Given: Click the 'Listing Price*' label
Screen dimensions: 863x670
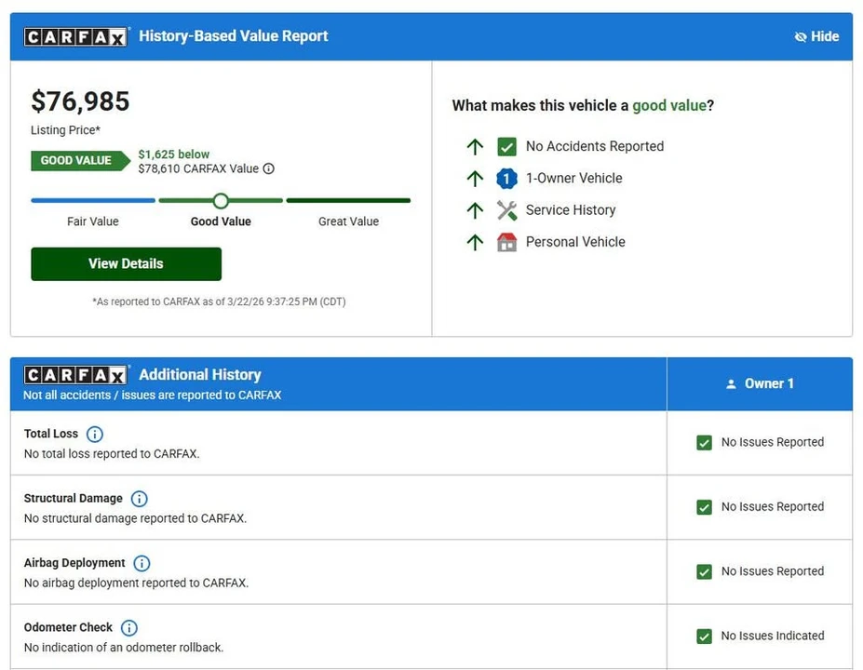Looking at the screenshot, I should tap(65, 130).
